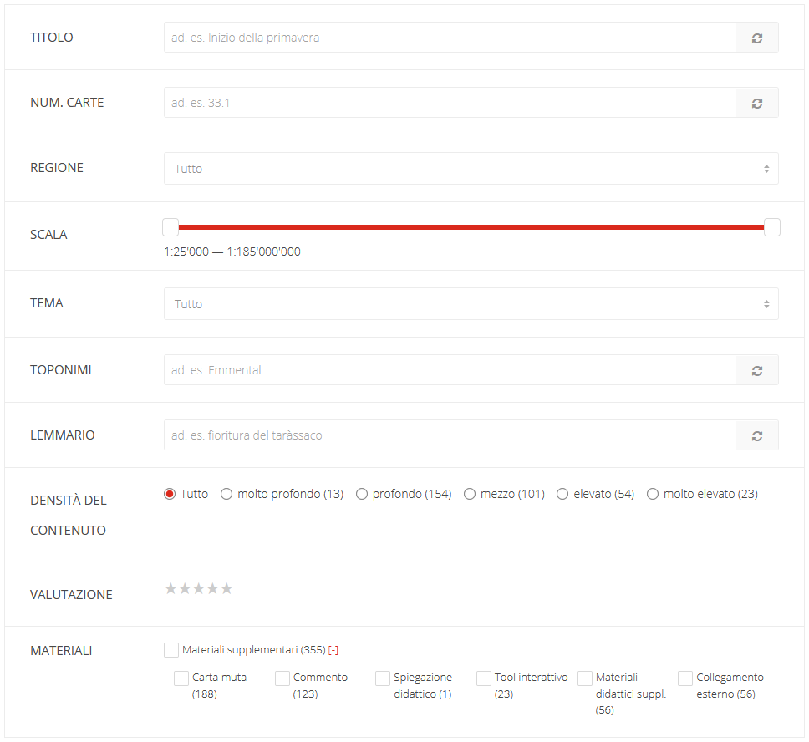Set Valutazione to the fifth star

pos(226,589)
